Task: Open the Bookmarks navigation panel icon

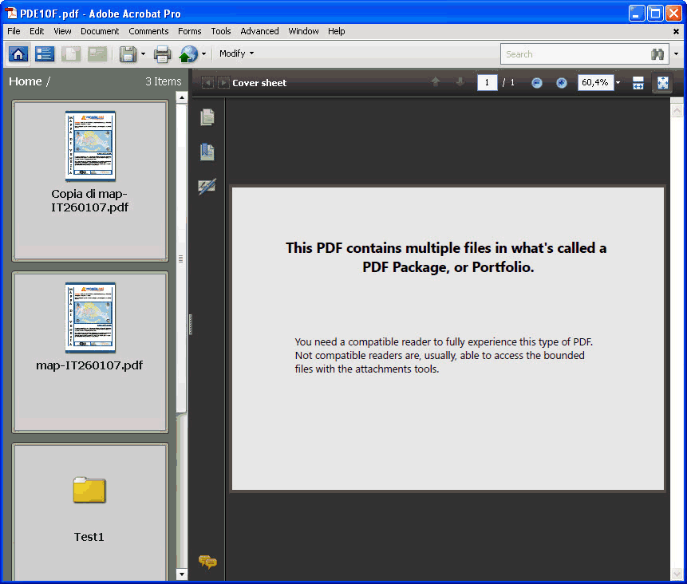Action: click(207, 152)
